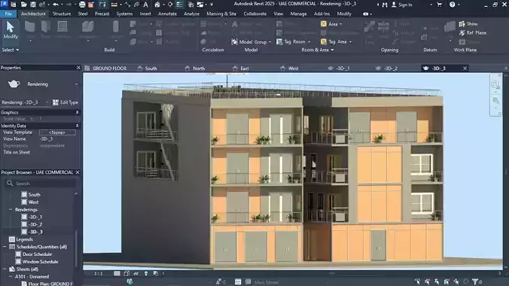Click the teapot Rendering type icon
This screenshot has height=286, width=509.
(x=14, y=84)
